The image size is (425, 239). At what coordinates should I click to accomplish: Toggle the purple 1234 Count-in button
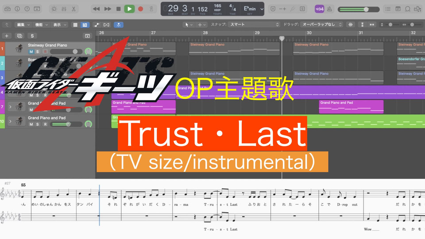319,9
